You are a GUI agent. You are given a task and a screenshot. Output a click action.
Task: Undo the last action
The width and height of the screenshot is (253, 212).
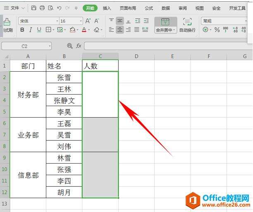coord(59,8)
